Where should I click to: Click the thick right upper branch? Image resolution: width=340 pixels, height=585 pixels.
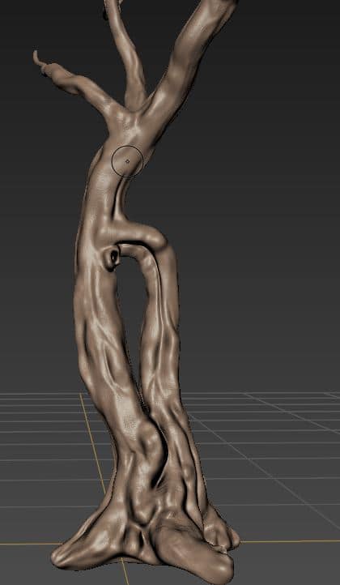pos(189,54)
